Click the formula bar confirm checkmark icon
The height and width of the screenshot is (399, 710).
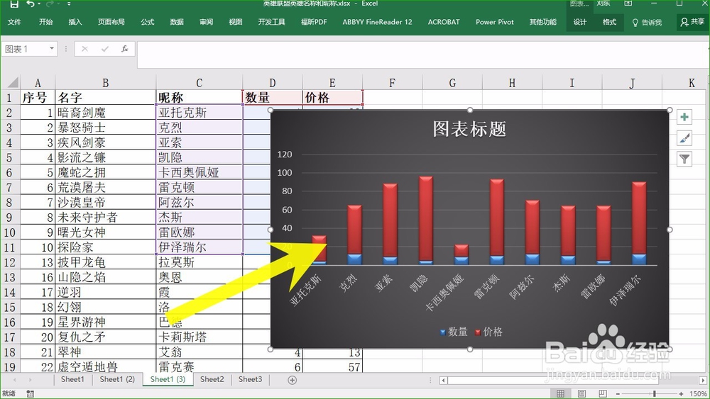[x=105, y=49]
